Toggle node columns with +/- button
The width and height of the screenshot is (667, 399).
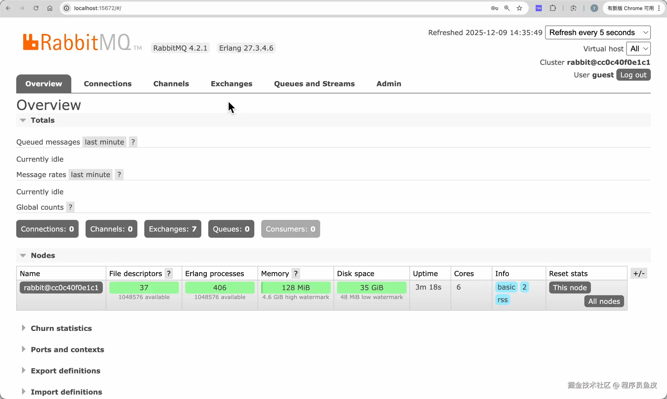click(638, 273)
